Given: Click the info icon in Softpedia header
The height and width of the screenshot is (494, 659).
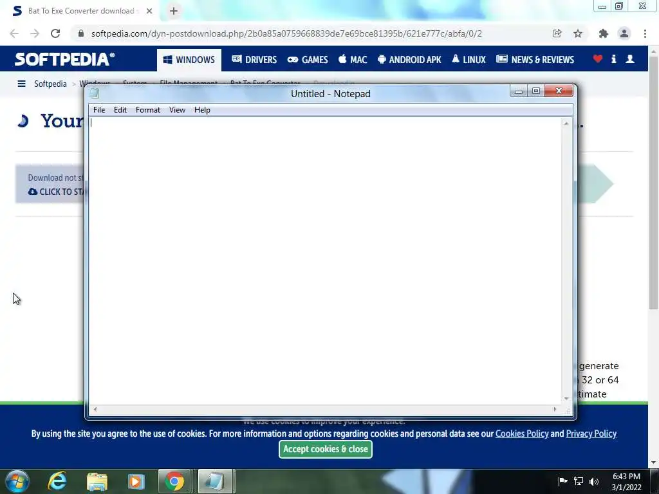Looking at the screenshot, I should click(613, 59).
